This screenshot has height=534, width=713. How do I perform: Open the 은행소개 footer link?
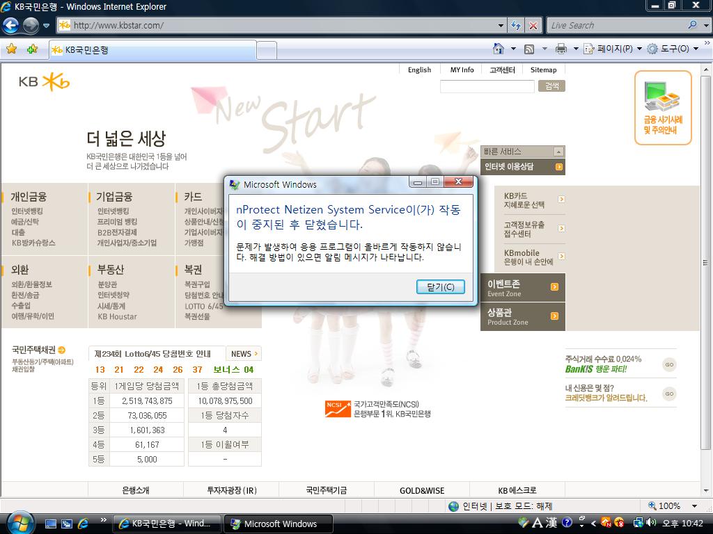pos(136,490)
